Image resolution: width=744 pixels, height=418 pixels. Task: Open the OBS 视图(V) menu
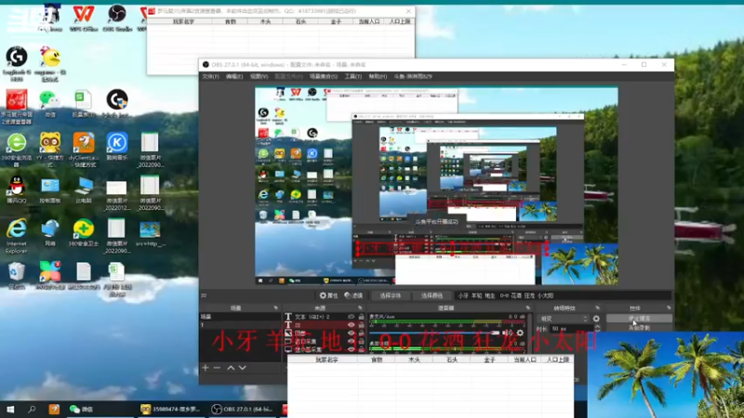[259, 76]
